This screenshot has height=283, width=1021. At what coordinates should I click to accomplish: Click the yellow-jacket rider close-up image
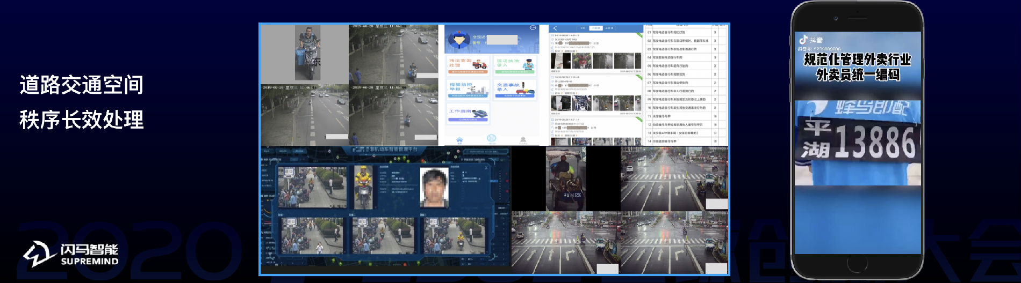363,187
